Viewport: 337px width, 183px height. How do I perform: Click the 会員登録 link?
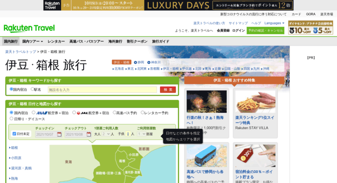click(x=223, y=30)
